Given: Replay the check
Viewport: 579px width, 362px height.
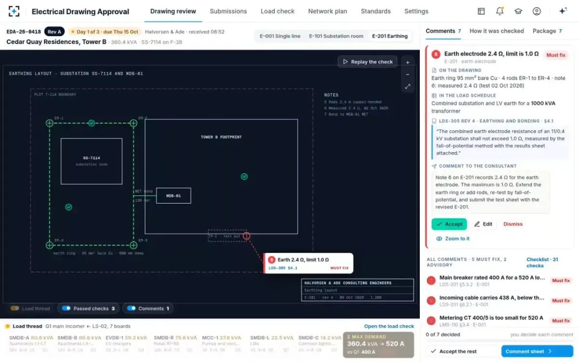Looking at the screenshot, I should pos(368,62).
